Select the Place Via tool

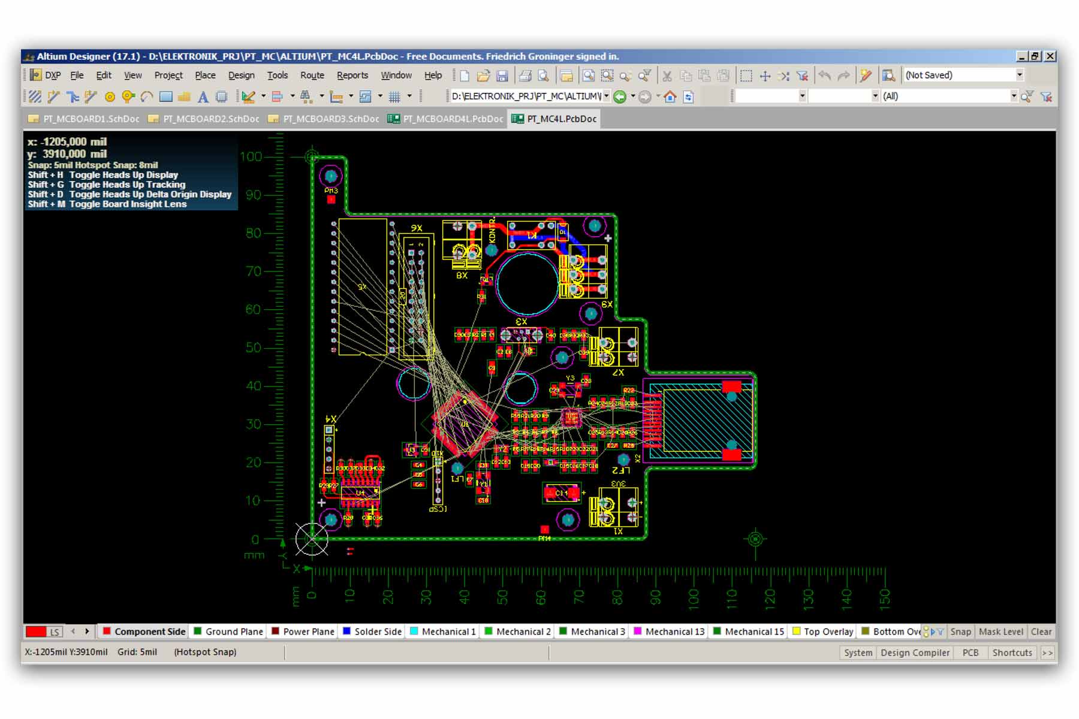[x=128, y=96]
